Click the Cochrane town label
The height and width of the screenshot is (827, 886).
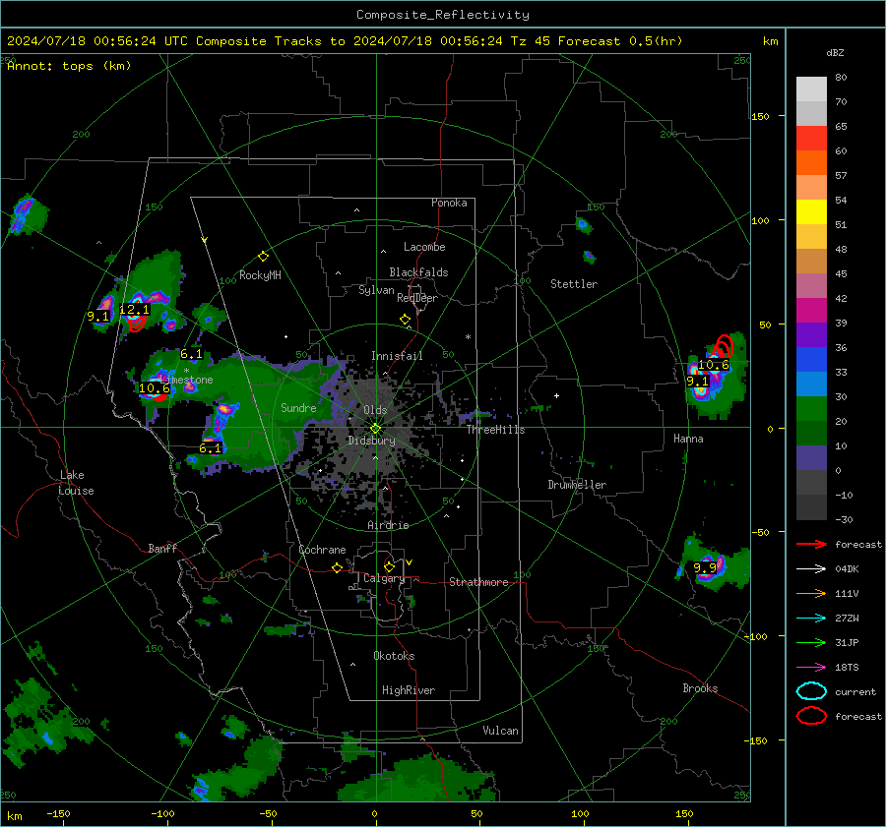[322, 550]
